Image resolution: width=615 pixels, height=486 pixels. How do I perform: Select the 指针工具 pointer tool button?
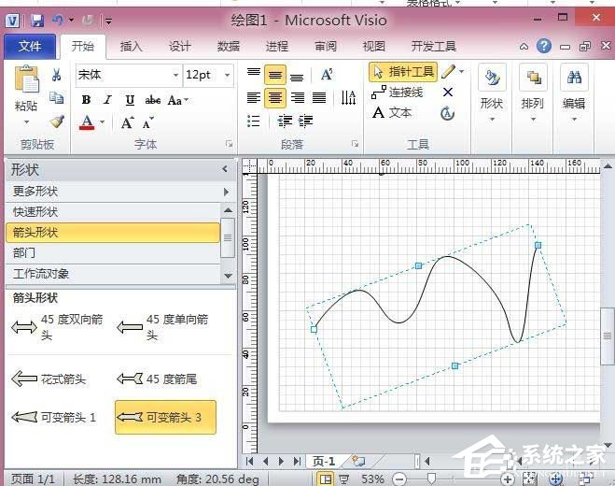(x=403, y=72)
